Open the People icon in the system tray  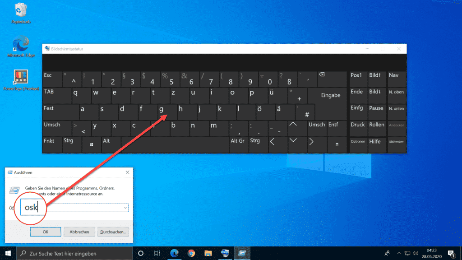click(387, 253)
